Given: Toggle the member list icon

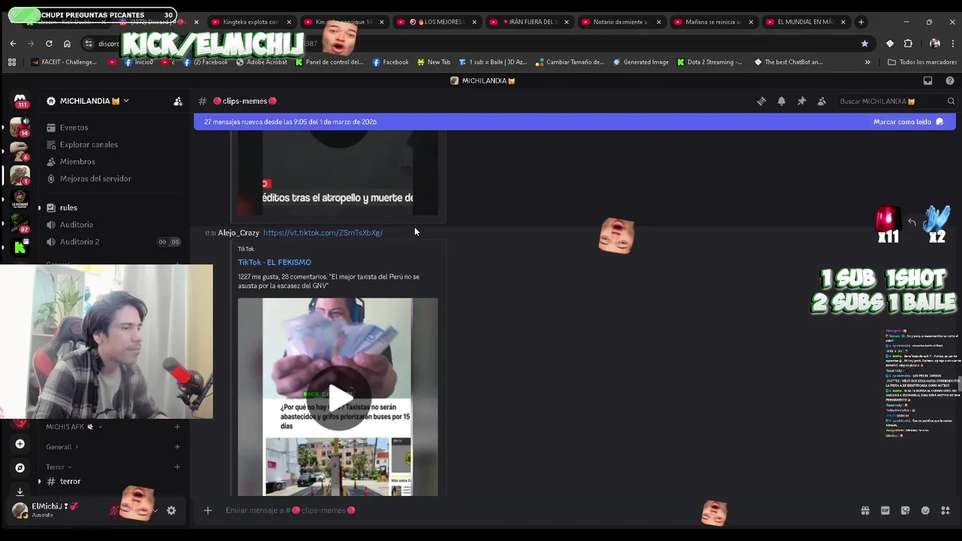Looking at the screenshot, I should (x=821, y=101).
